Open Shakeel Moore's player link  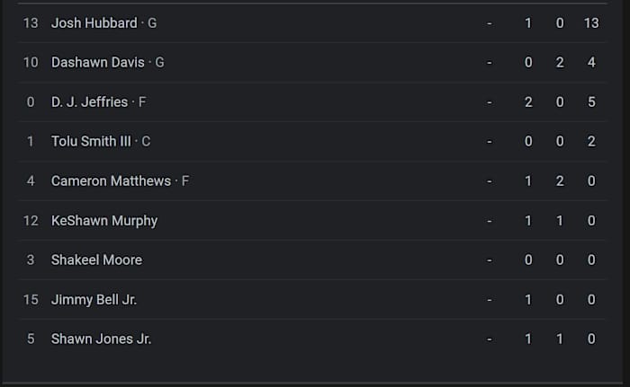coord(96,259)
